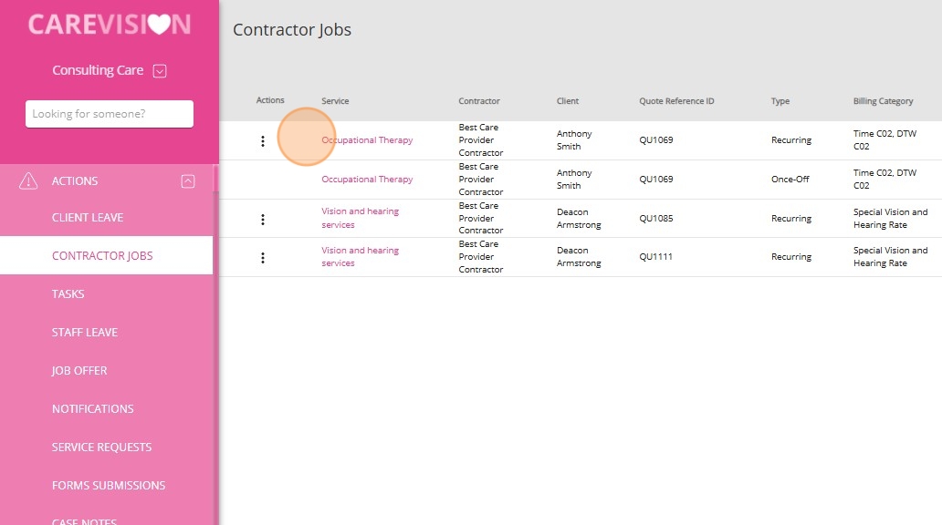This screenshot has width=942, height=525.
Task: Click the Type column header
Action: point(780,101)
